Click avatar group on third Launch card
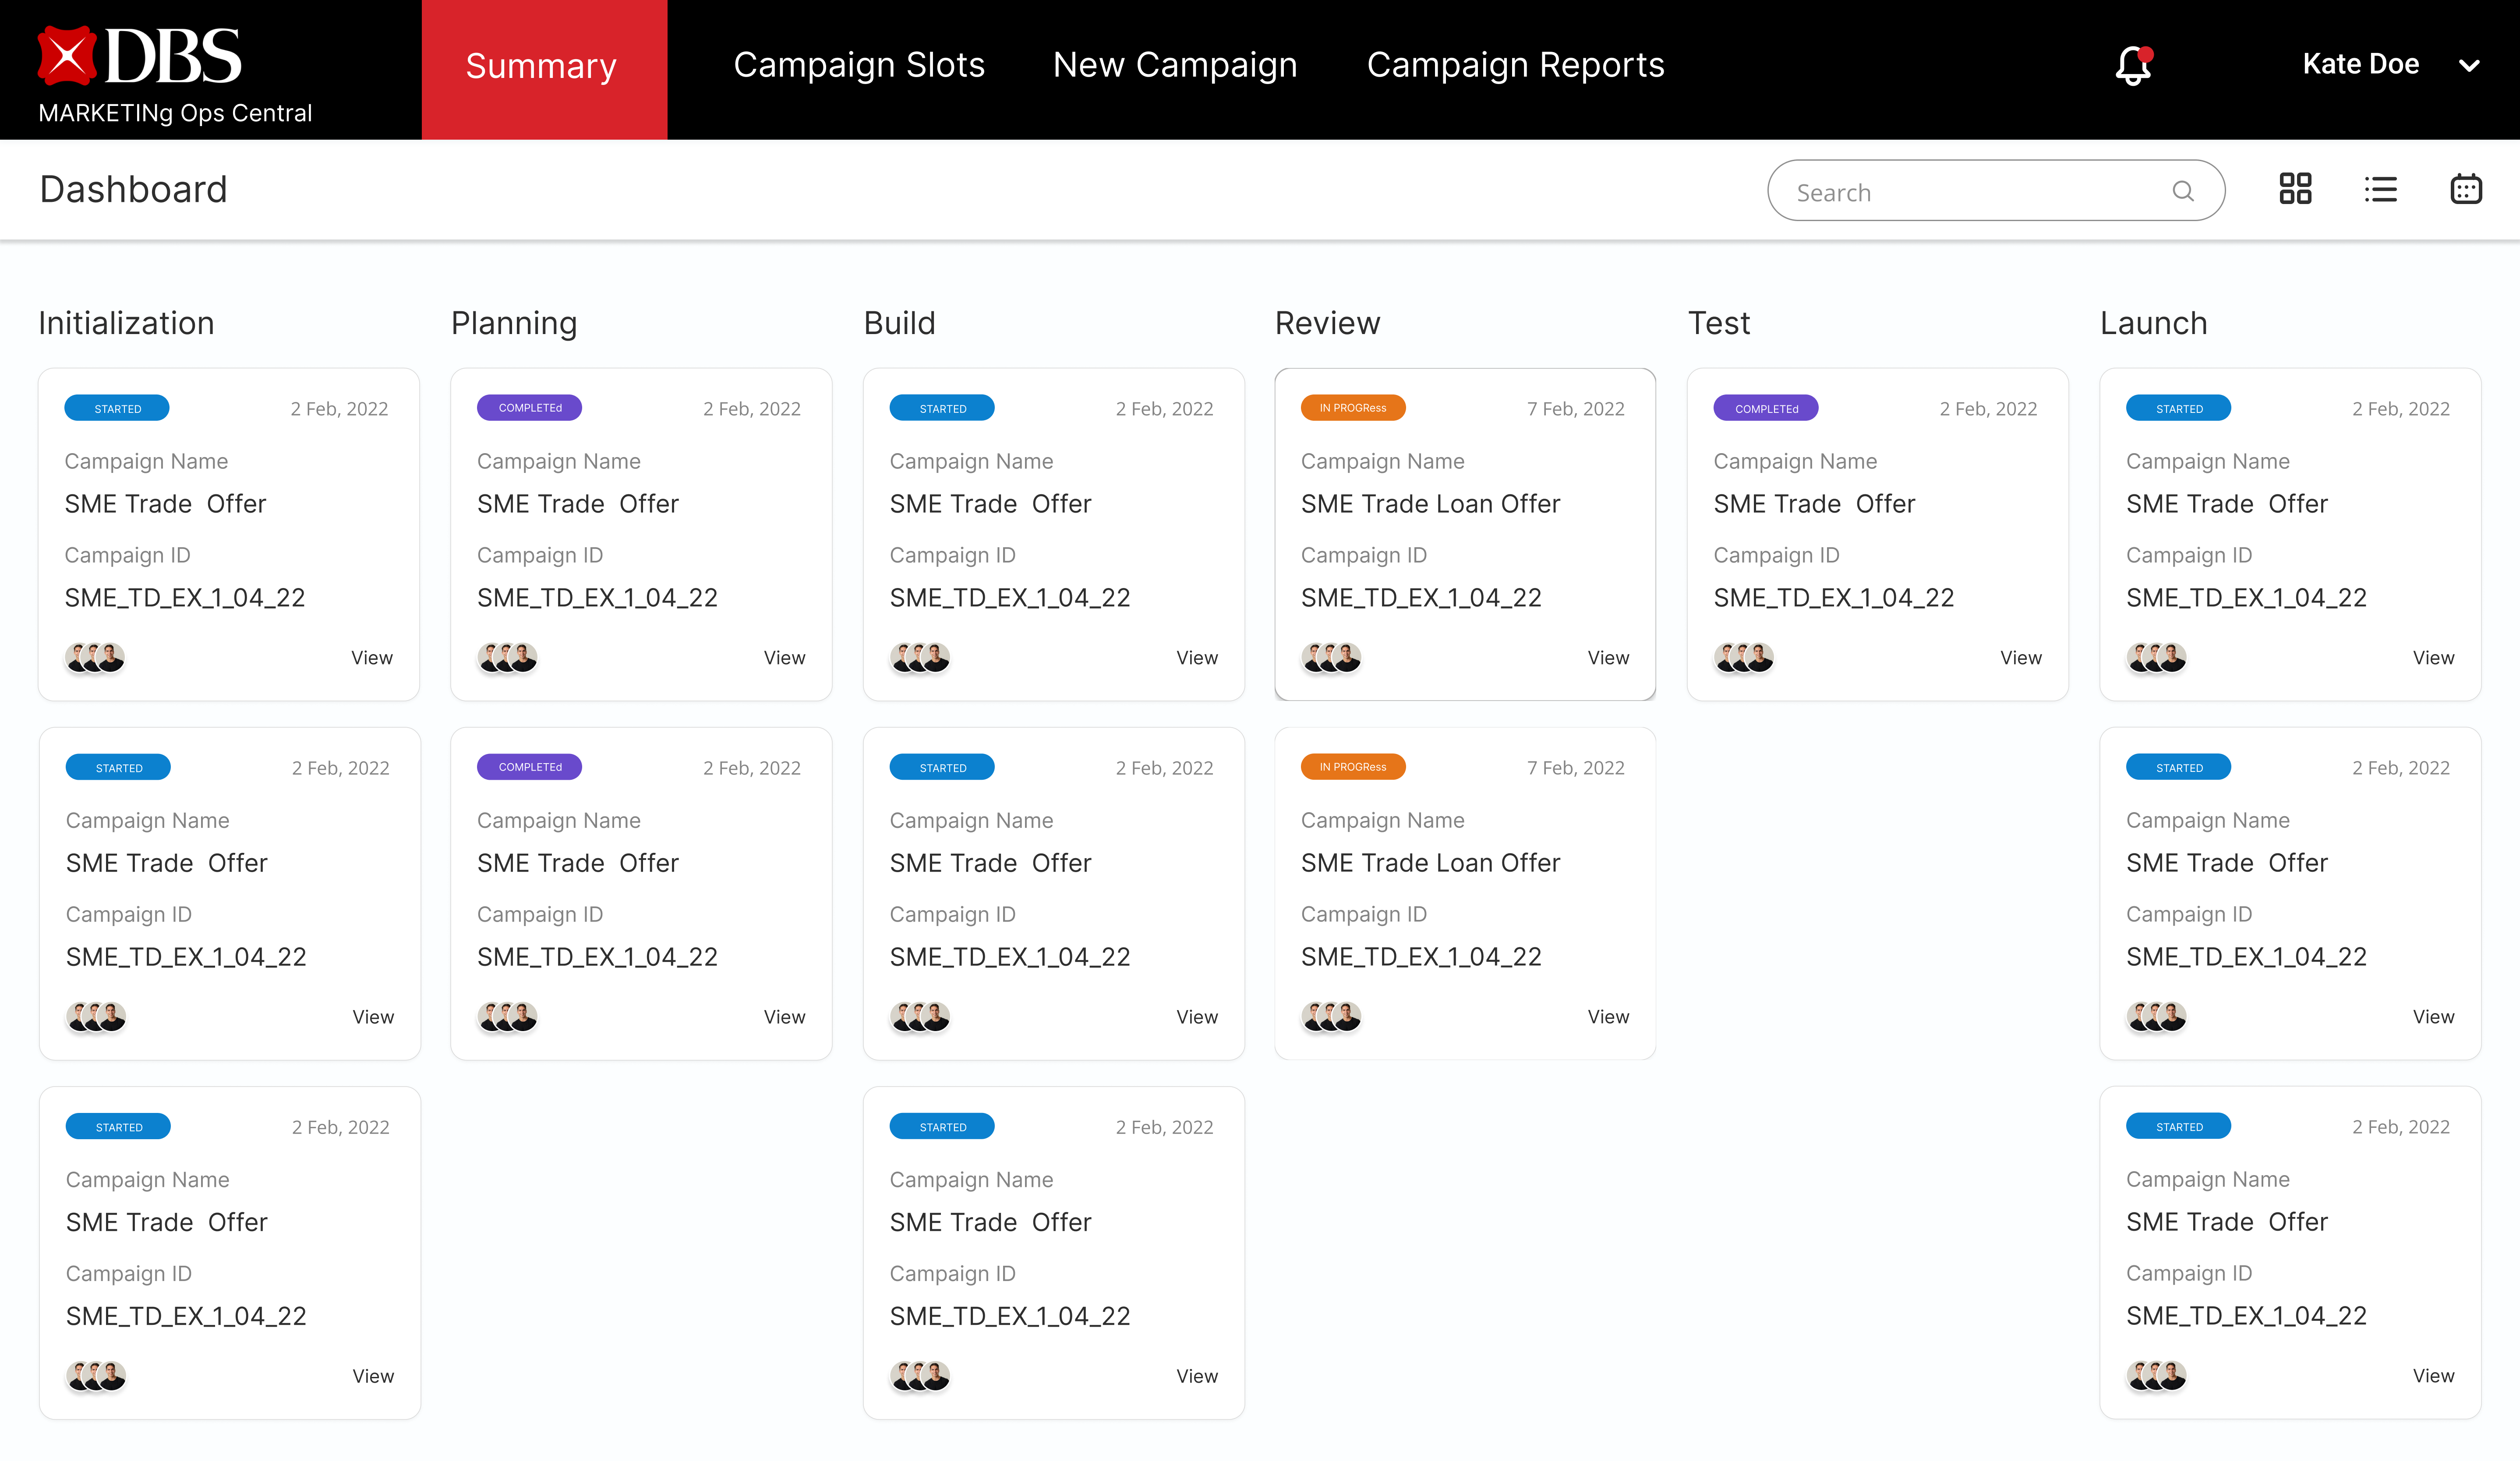Image resolution: width=2520 pixels, height=1461 pixels. click(x=2156, y=1375)
